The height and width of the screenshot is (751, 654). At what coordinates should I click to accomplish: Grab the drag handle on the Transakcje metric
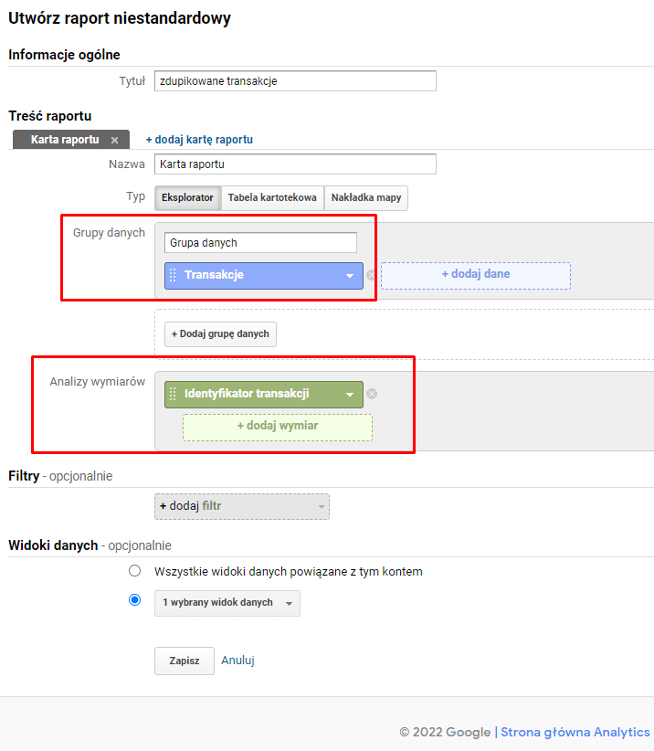pos(173,275)
